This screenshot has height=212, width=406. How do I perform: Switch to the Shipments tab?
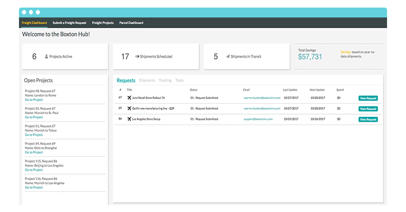[x=147, y=81]
